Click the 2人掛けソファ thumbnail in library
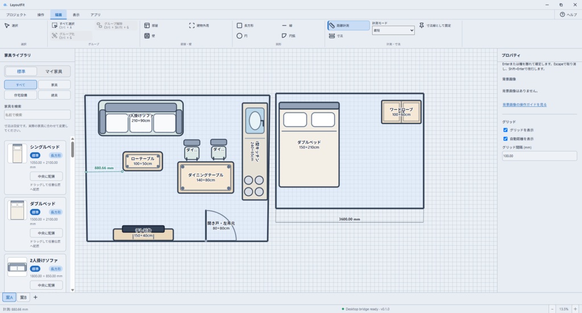The image size is (582, 313). [17, 267]
